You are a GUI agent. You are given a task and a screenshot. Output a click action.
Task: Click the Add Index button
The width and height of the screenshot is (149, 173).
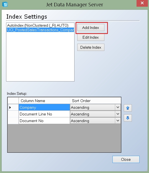91,28
